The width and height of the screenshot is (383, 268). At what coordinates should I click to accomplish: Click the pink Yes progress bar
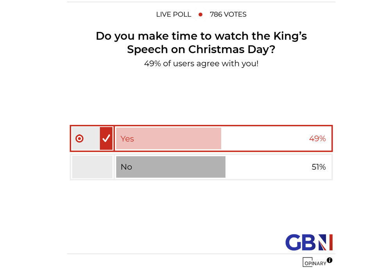tap(168, 138)
